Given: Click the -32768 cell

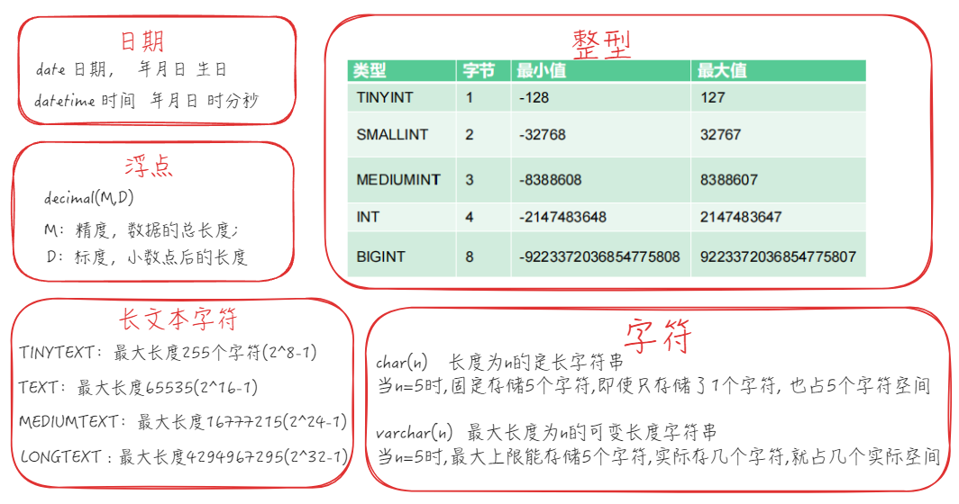Looking at the screenshot, I should [600, 134].
